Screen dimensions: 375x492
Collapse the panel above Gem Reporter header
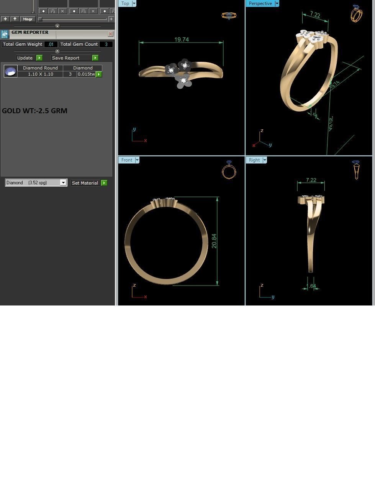click(x=57, y=26)
